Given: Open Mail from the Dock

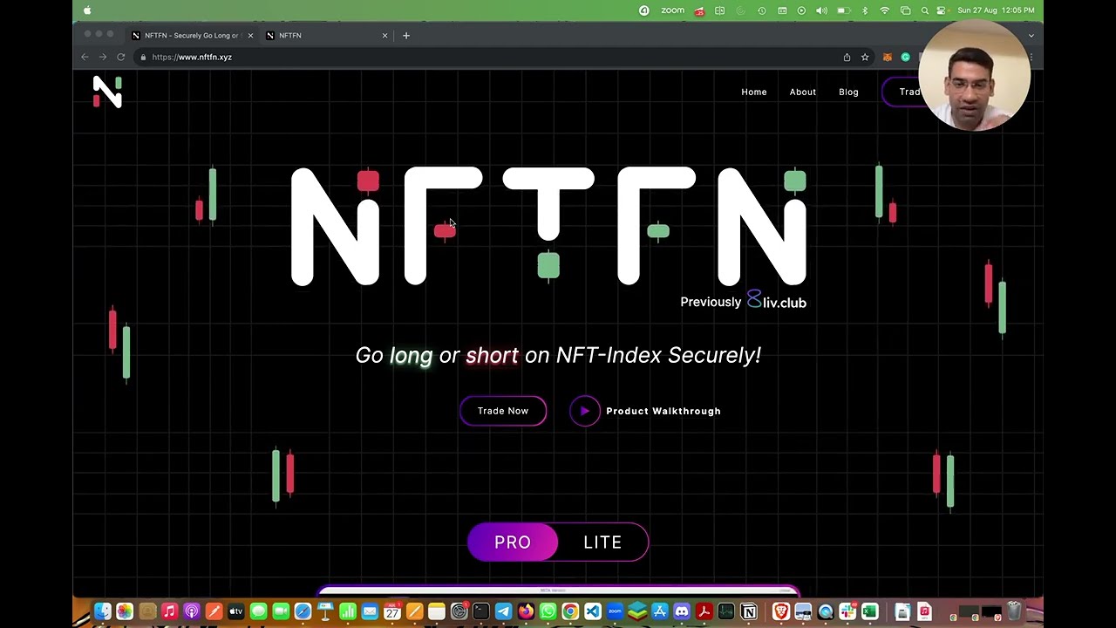Looking at the screenshot, I should pos(370,611).
